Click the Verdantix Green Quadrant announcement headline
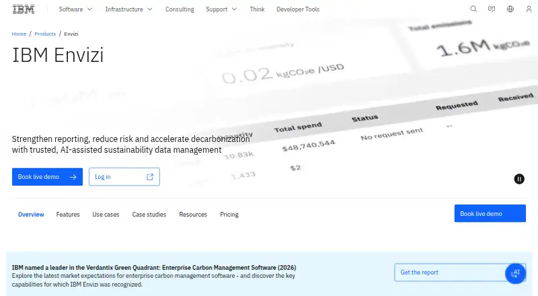This screenshot has height=296, width=538. pos(154,268)
